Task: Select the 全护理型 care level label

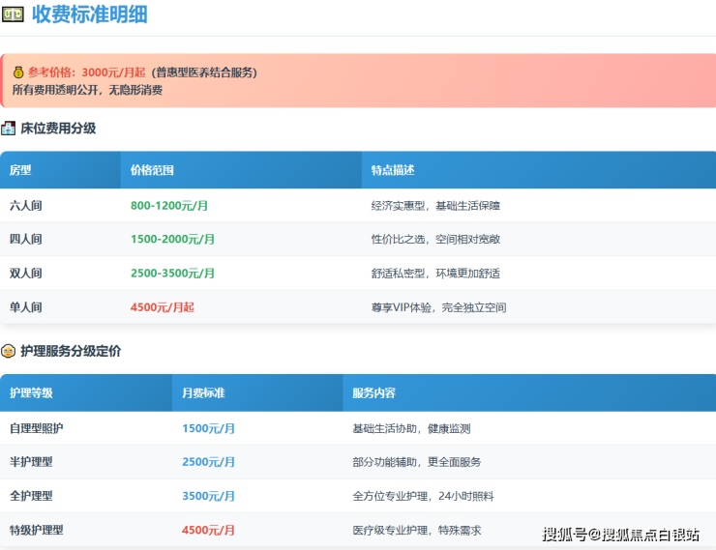Action: pyautogui.click(x=31, y=496)
